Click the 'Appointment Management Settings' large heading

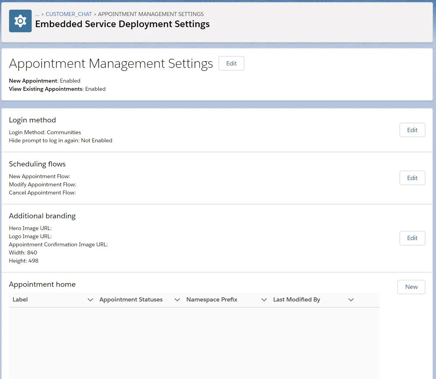(x=111, y=64)
